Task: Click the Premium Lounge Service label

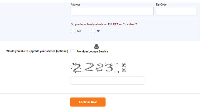Action: [92, 51]
